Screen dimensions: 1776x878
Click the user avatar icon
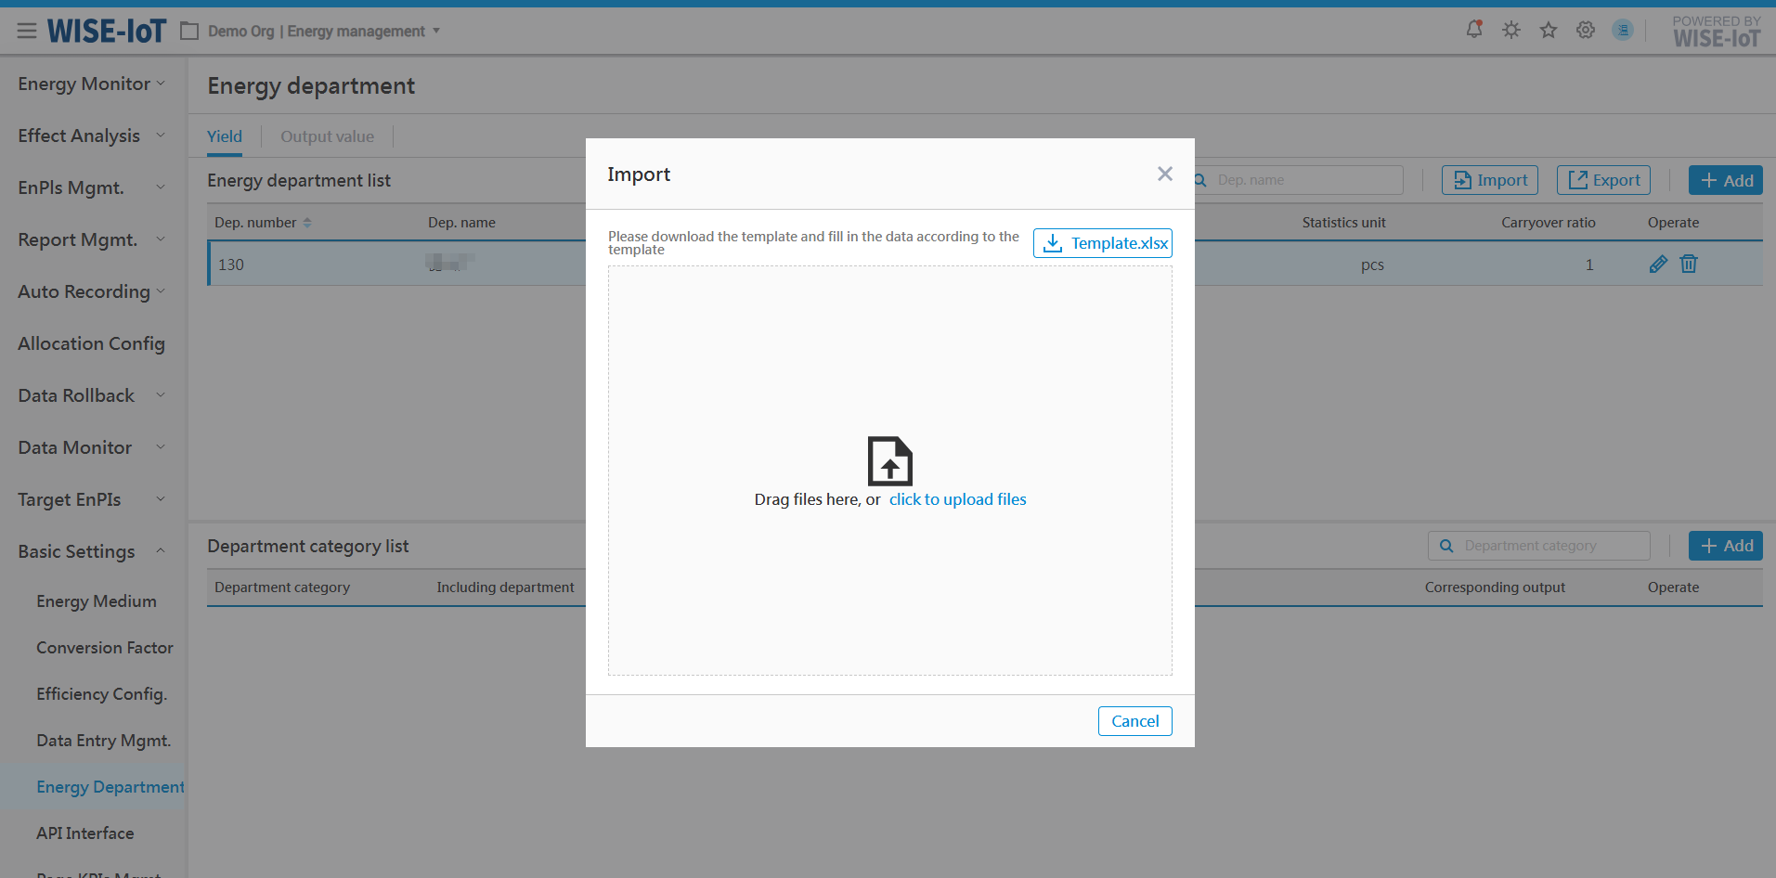[1623, 30]
